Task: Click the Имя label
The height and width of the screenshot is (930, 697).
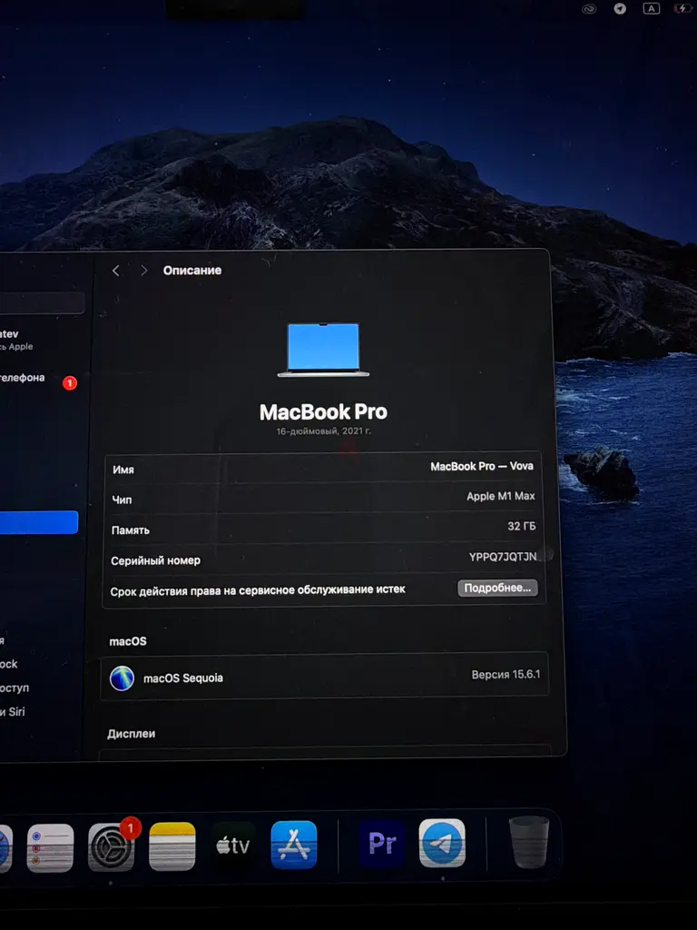Action: click(x=123, y=470)
